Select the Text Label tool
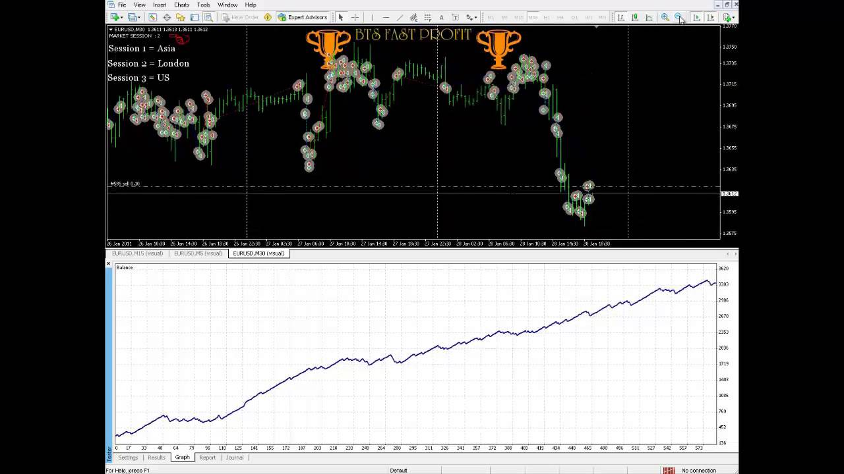844x474 pixels. click(455, 17)
